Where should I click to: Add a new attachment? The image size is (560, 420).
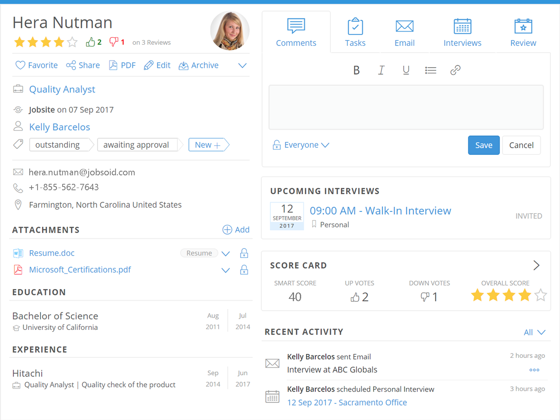coord(236,230)
